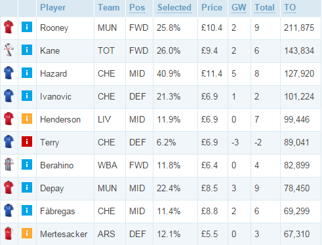Click Rooney's Manchester United shirt image
Screen dimensions: 322x245
point(9,27)
